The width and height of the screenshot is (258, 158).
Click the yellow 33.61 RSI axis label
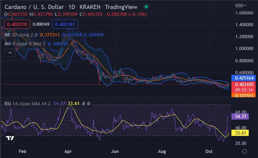(240, 133)
